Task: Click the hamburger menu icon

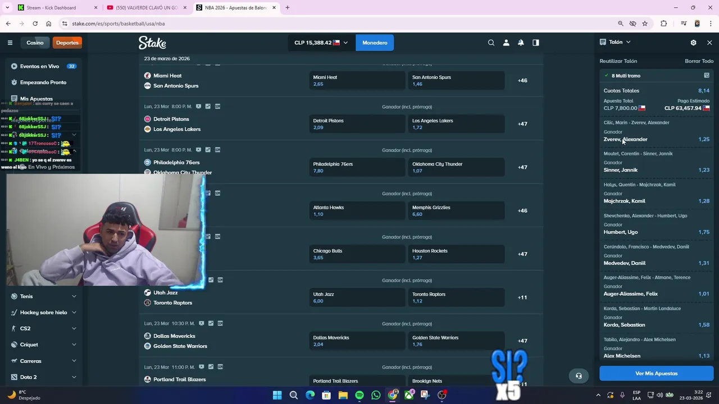Action: click(10, 43)
